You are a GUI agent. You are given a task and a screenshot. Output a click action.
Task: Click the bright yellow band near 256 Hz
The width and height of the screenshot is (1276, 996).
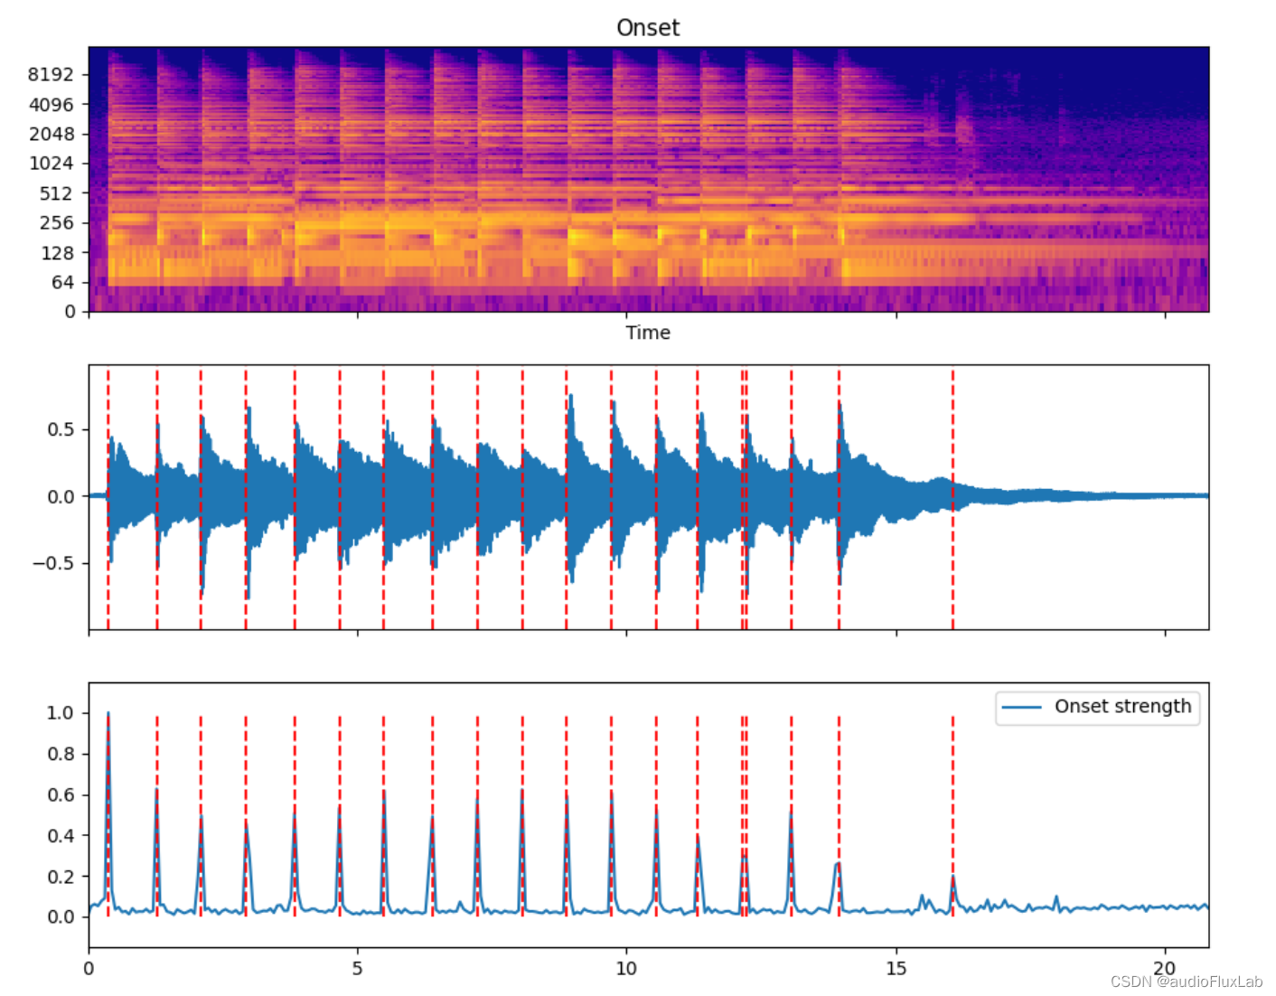tap(361, 221)
